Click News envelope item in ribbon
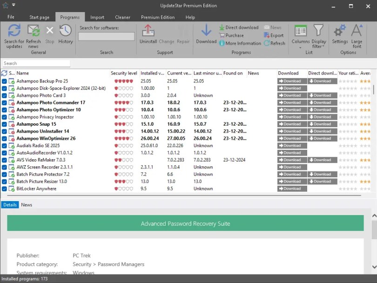This screenshot has width=377, height=283. point(273,27)
